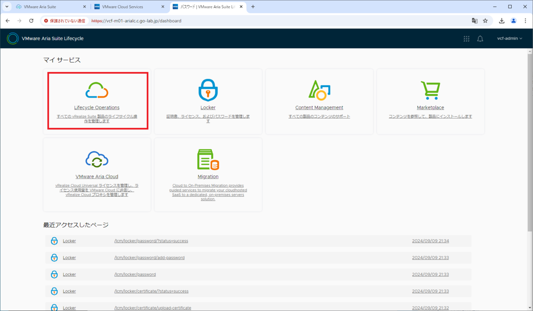
Task: Open the Content Management shapes icon
Action: click(x=319, y=90)
